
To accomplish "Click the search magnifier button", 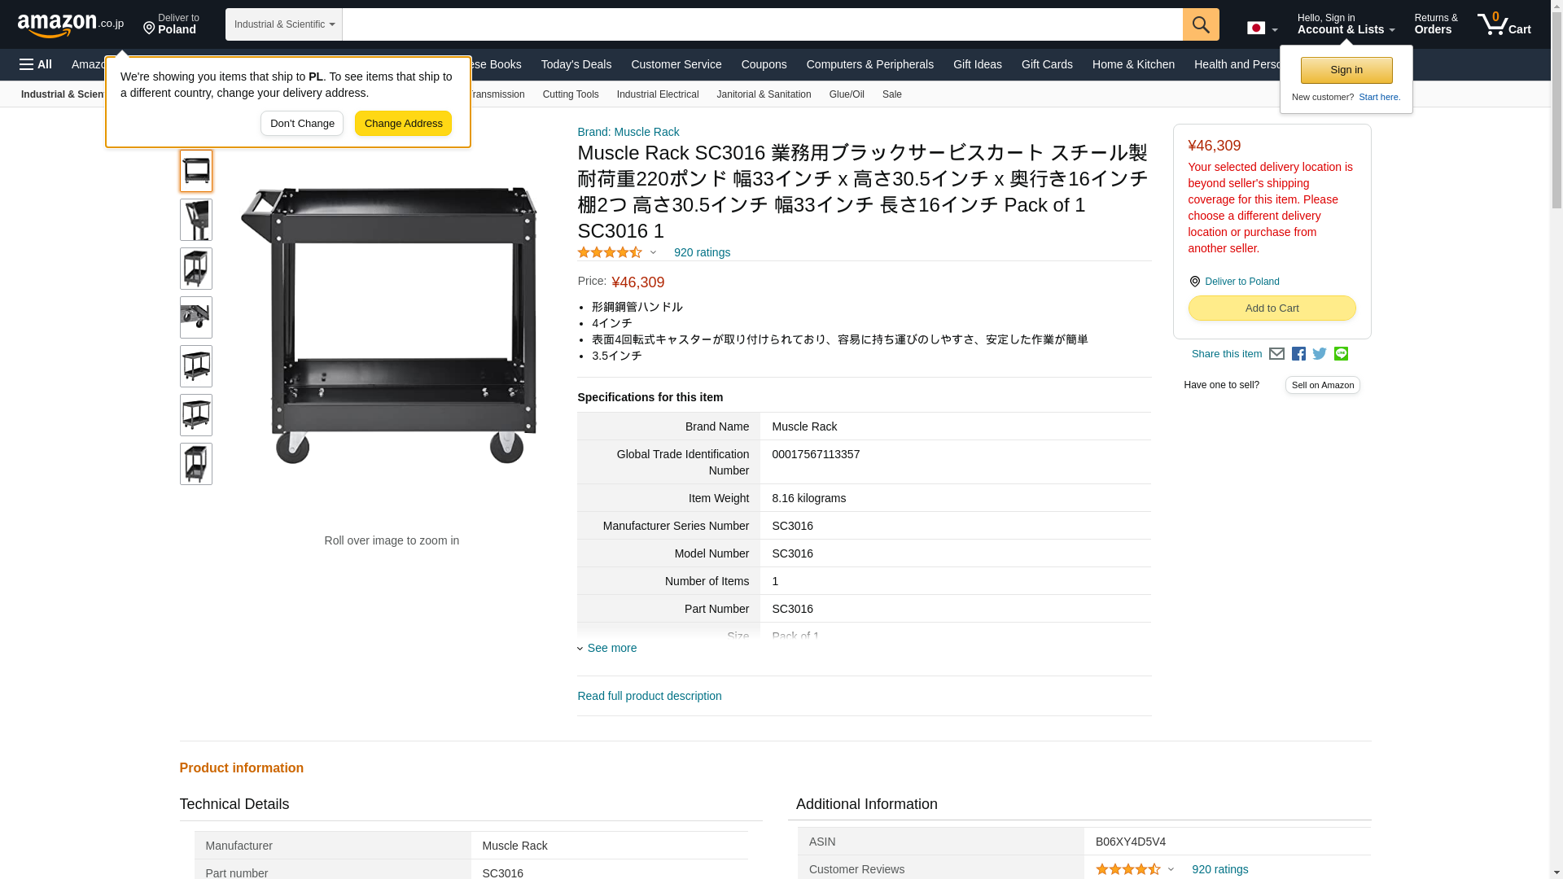I will [x=1201, y=24].
